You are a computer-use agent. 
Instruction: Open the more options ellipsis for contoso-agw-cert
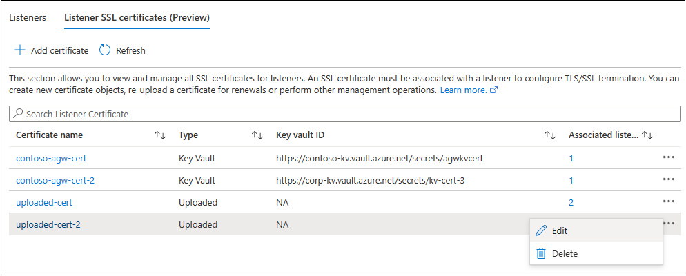point(667,158)
